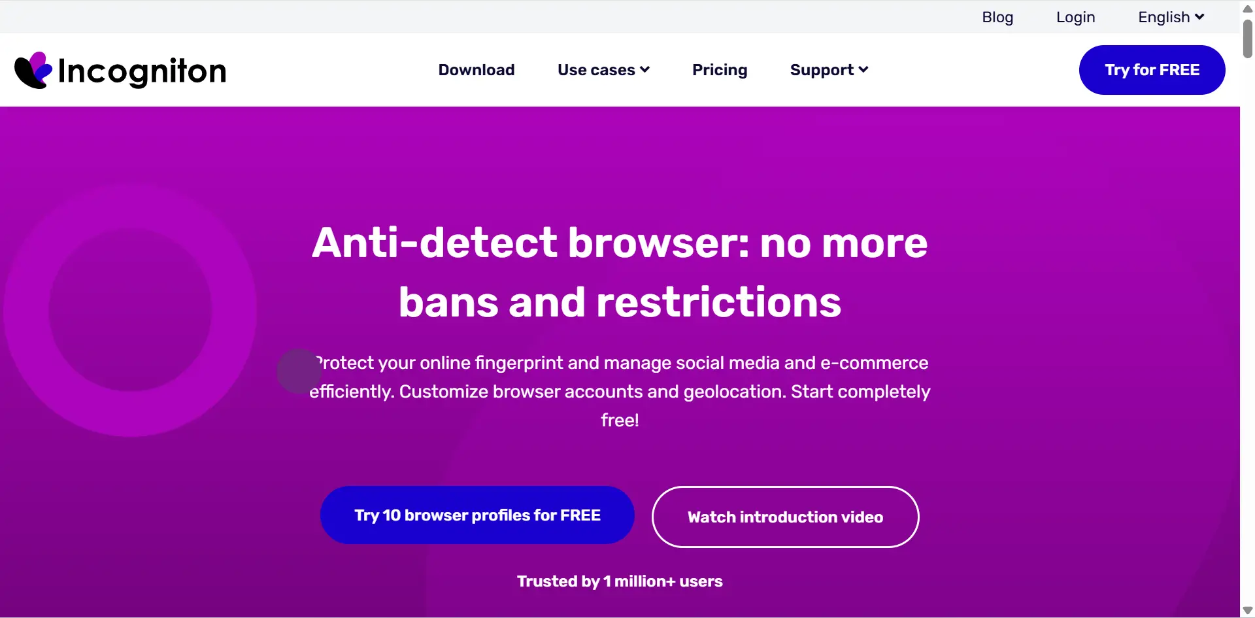
Task: Click the word "free!" in the description
Action: (620, 421)
